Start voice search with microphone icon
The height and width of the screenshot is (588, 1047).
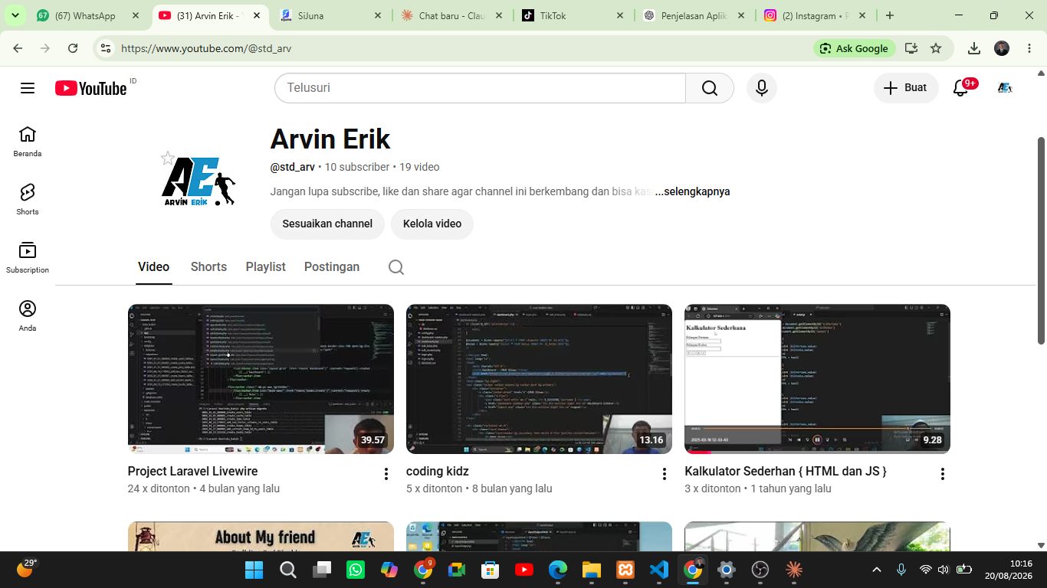point(761,88)
